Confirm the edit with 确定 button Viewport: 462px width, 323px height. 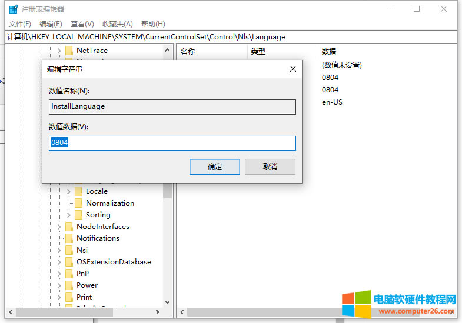coord(214,167)
